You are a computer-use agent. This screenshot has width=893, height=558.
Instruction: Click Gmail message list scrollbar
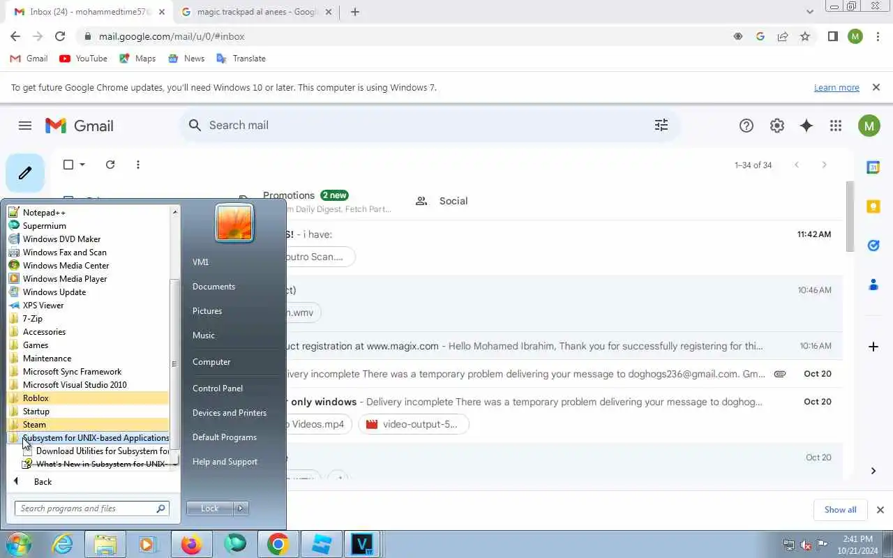850,216
